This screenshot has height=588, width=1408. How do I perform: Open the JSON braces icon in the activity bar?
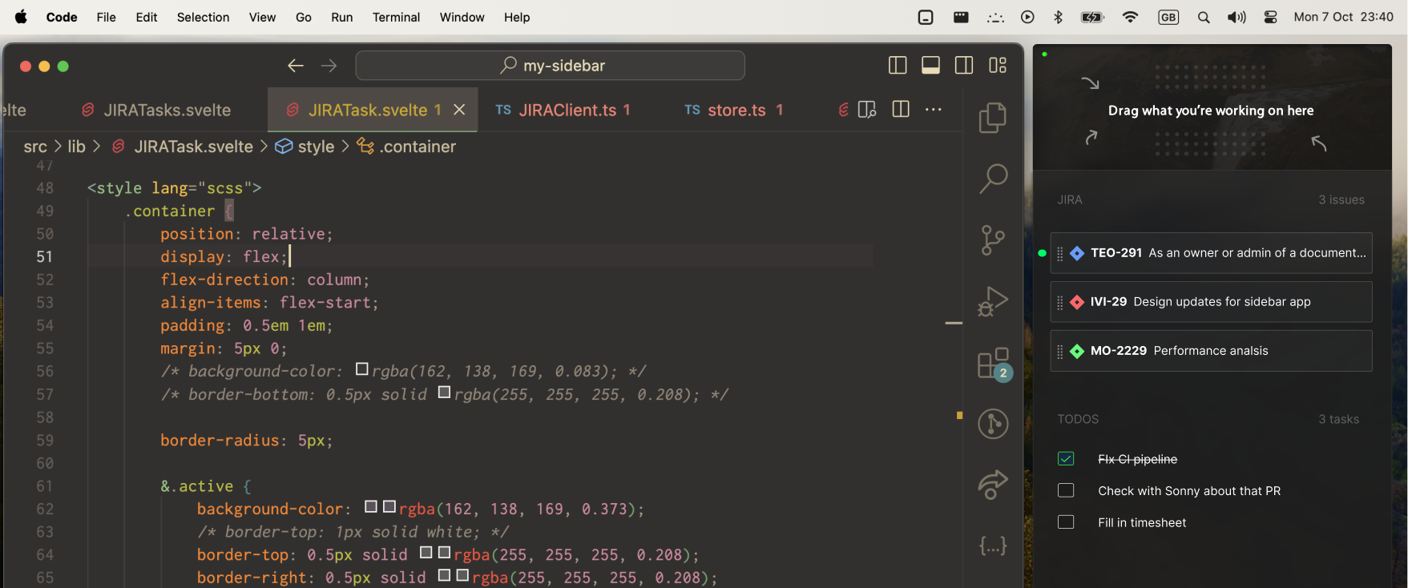point(993,546)
